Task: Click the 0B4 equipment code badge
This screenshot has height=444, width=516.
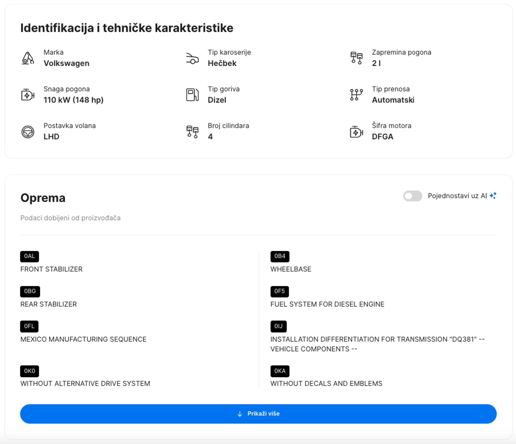Action: pos(280,256)
